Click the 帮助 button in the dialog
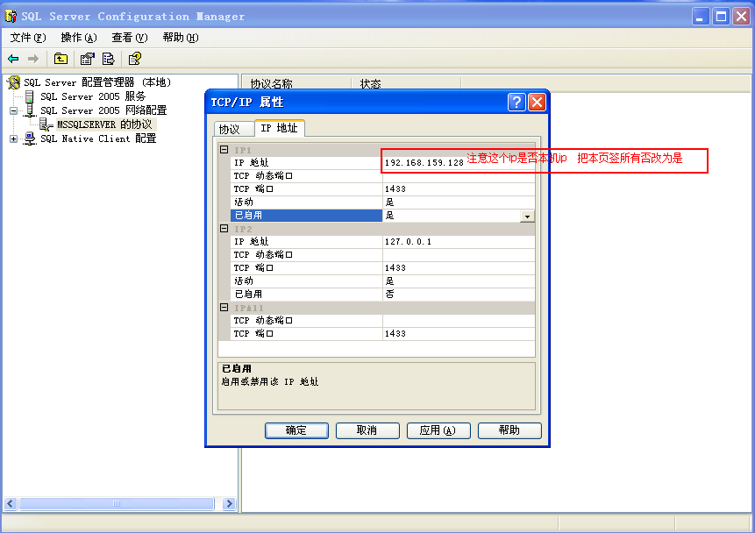This screenshot has width=755, height=533. [x=509, y=430]
